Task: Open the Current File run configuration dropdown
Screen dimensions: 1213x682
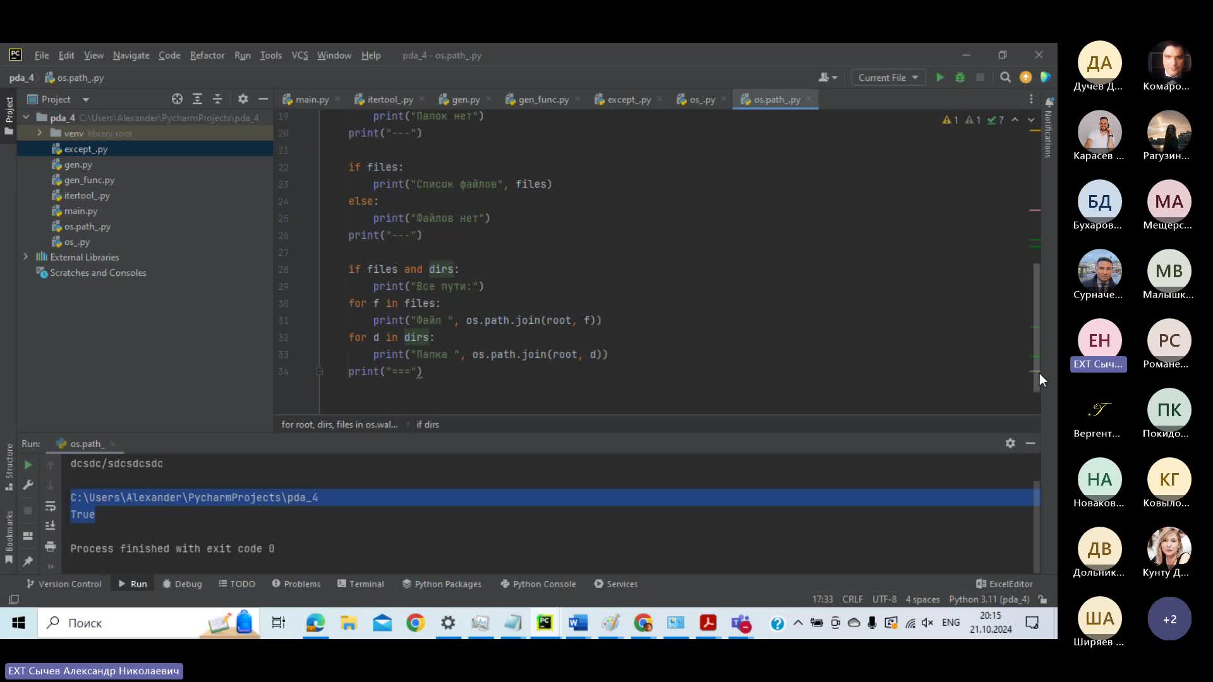Action: pyautogui.click(x=888, y=77)
